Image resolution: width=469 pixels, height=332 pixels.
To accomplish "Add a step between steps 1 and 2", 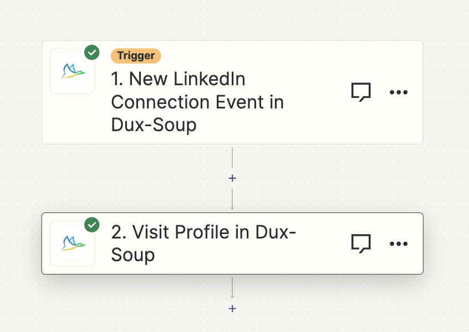I will (x=232, y=178).
